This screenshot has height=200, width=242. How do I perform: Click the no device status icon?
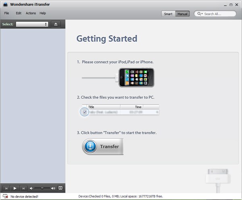pyautogui.click(x=5, y=196)
